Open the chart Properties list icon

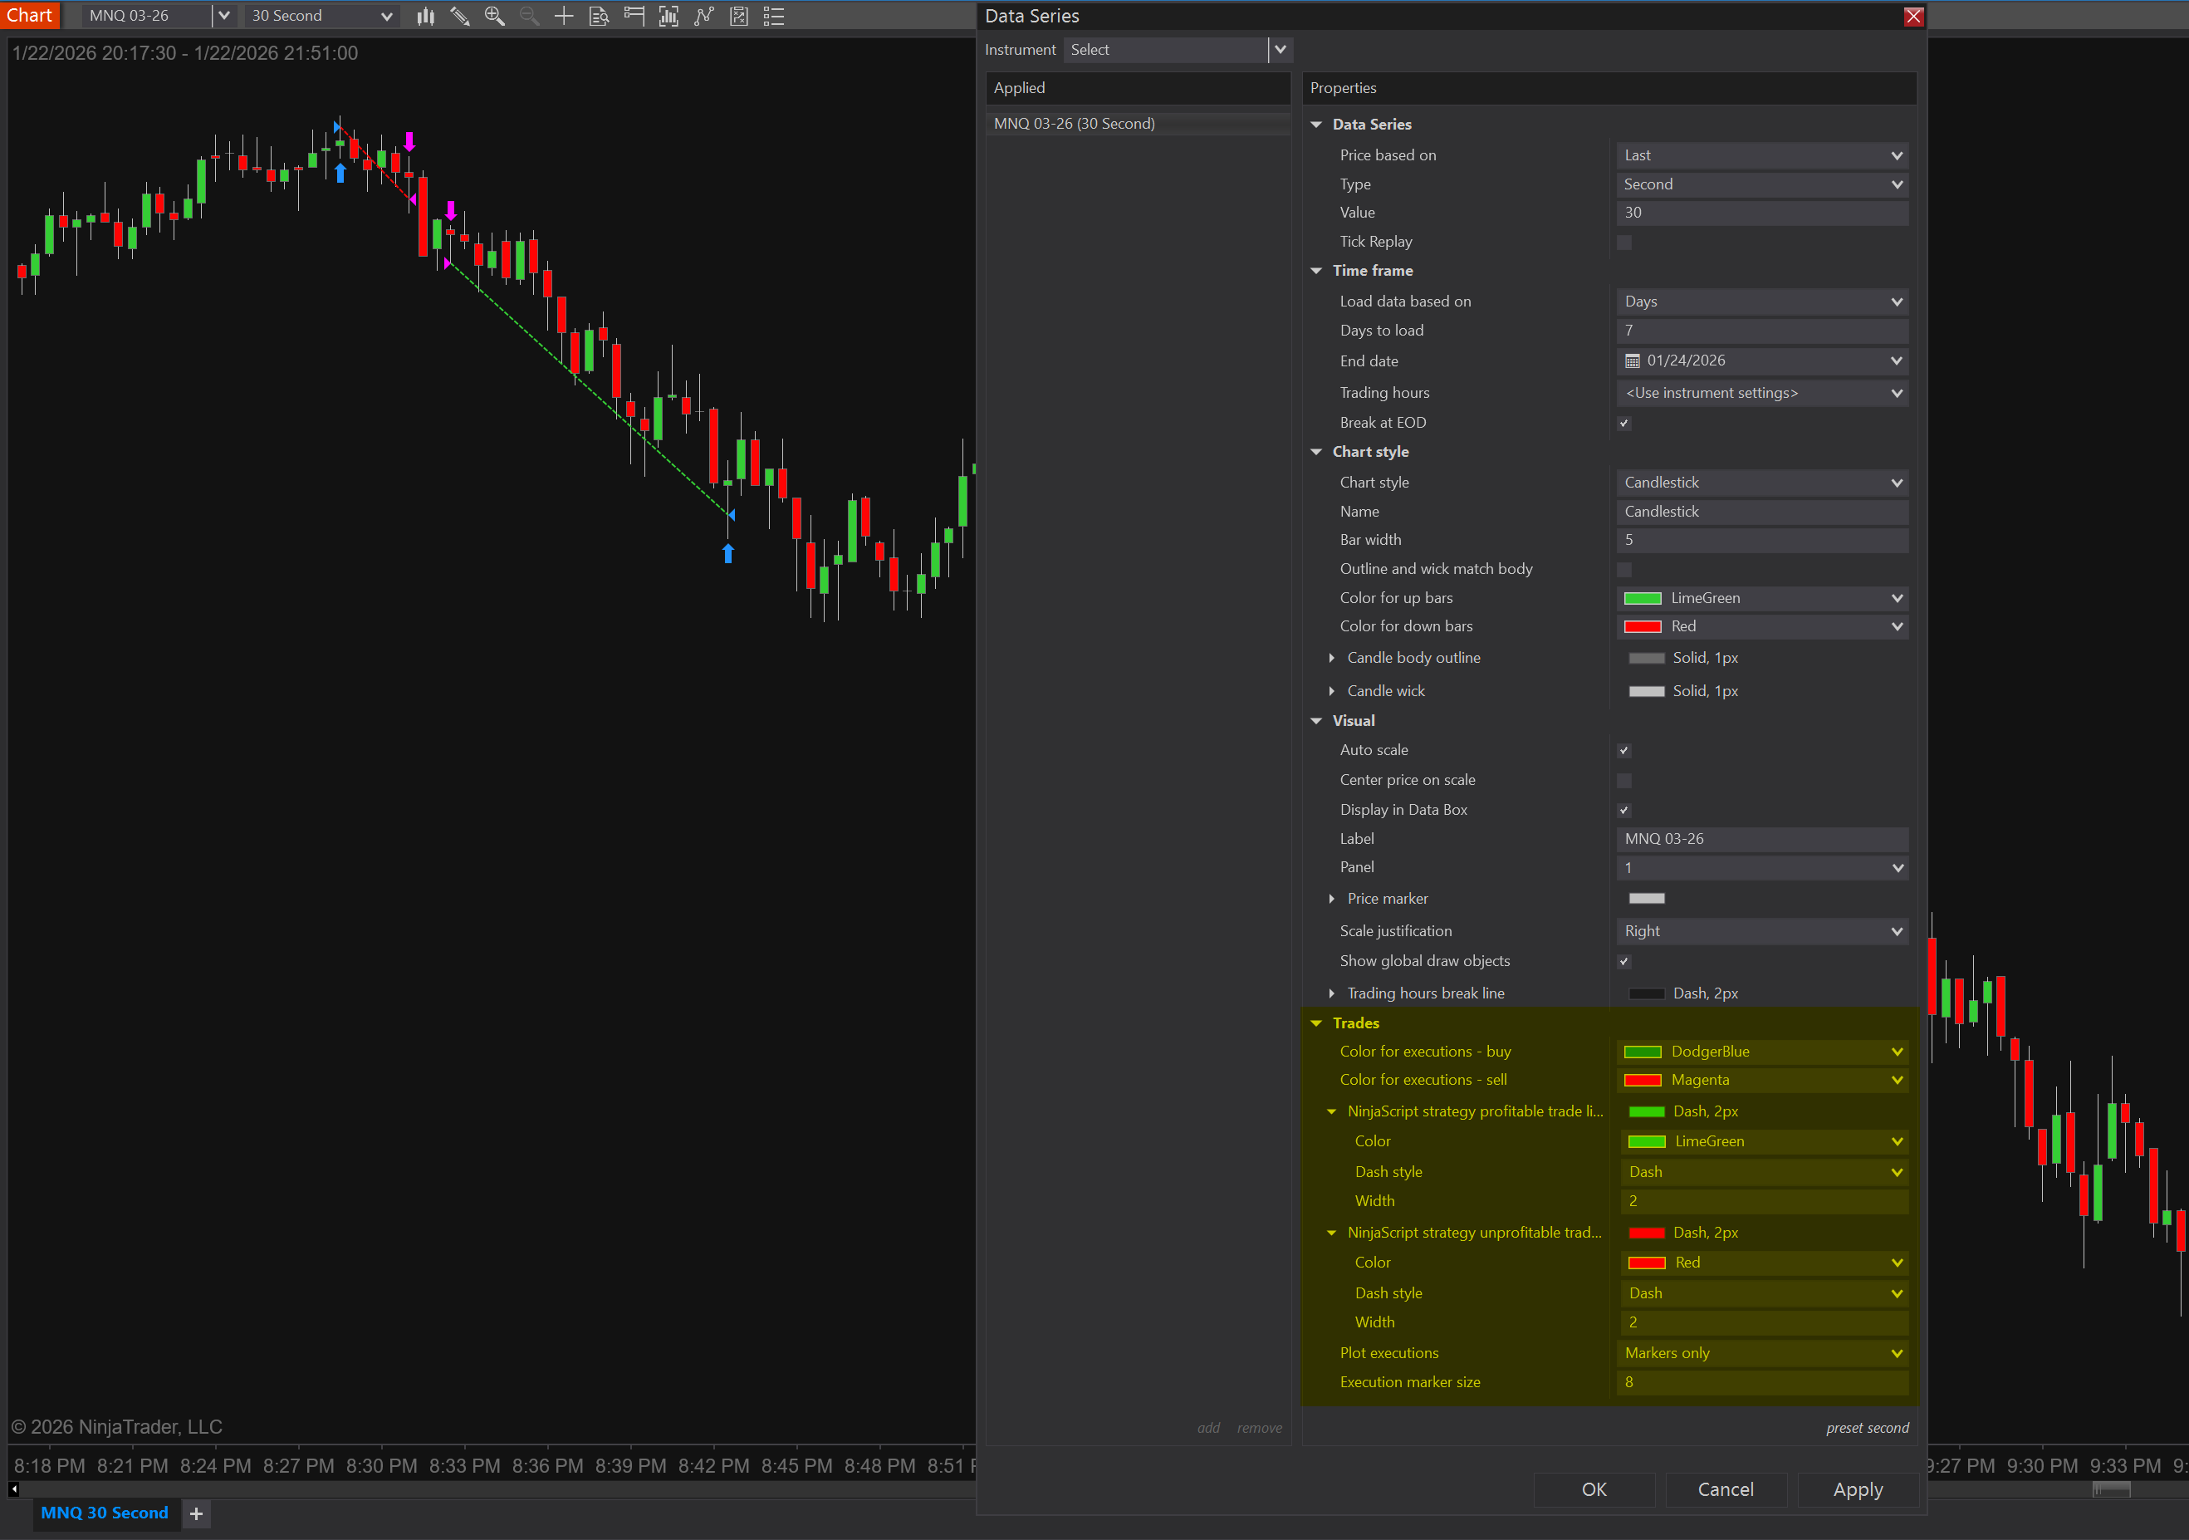point(774,17)
